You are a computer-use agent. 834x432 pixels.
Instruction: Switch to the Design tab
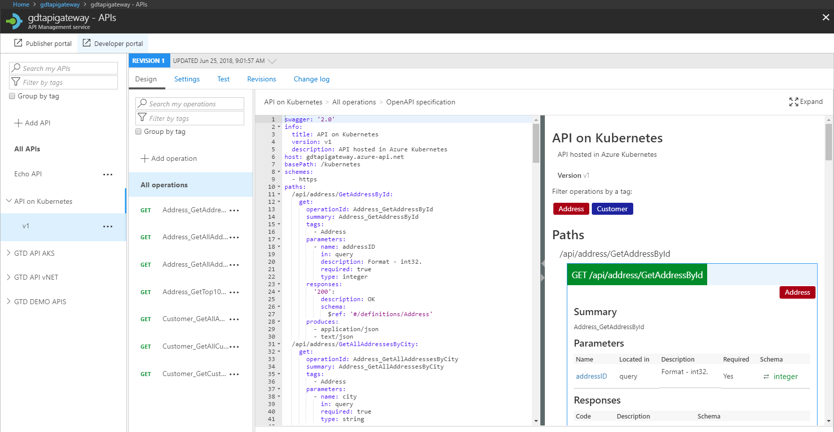[x=146, y=79]
